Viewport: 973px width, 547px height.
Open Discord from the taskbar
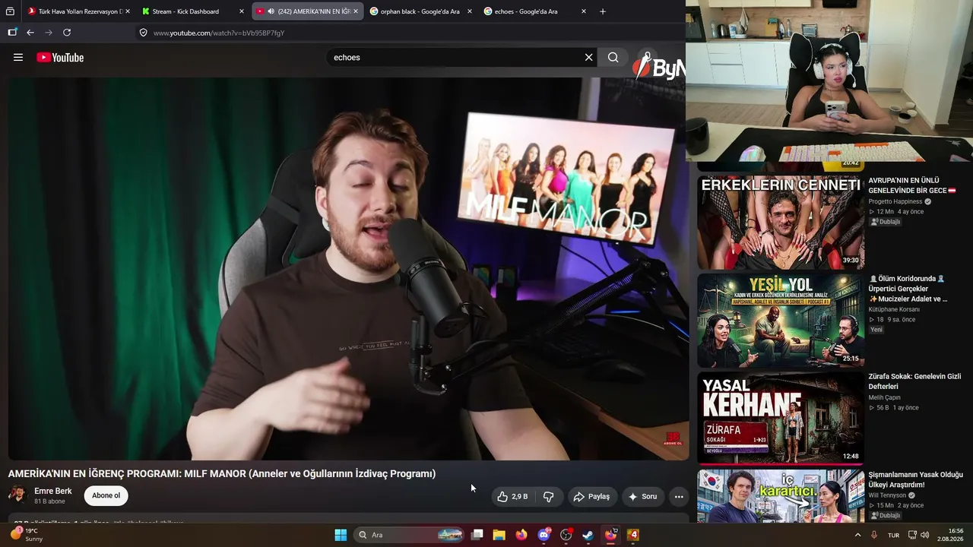(x=544, y=535)
